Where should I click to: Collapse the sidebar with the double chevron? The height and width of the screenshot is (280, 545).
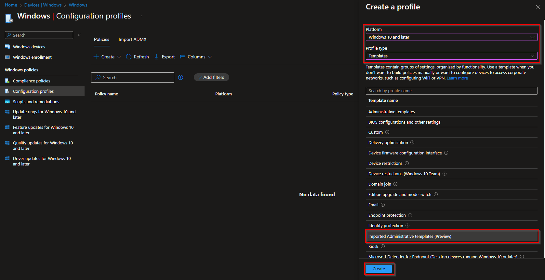click(x=79, y=35)
